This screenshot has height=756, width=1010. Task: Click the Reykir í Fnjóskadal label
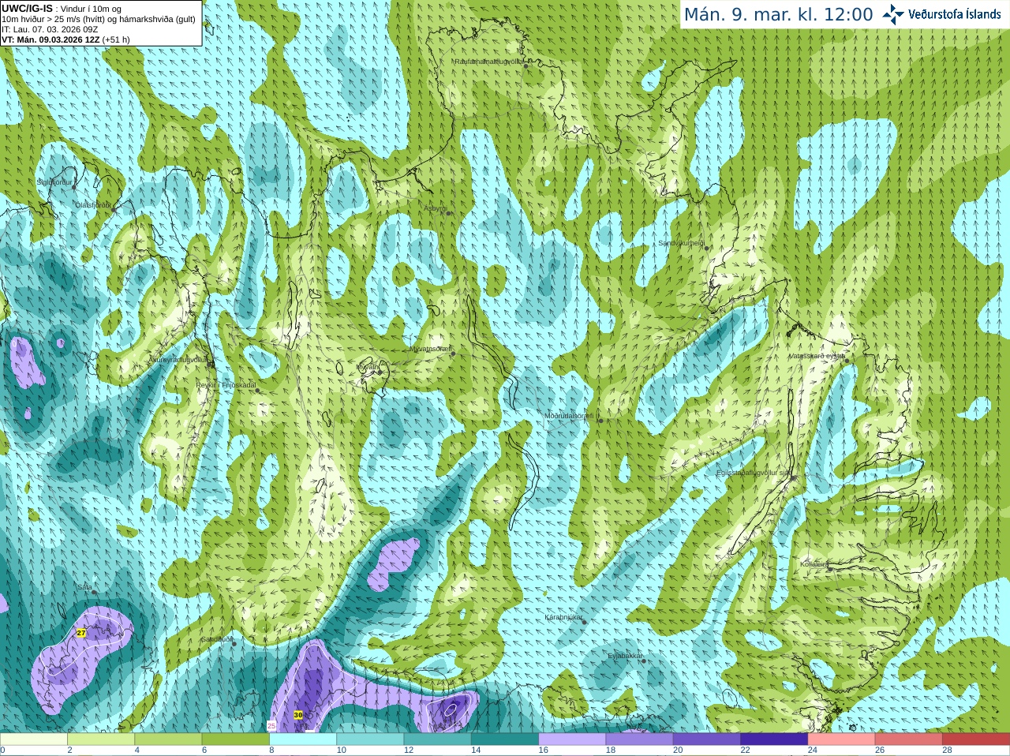[x=226, y=385]
